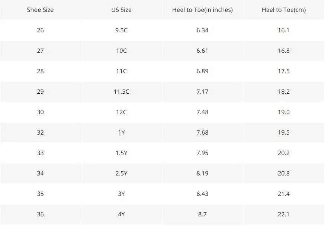The height and width of the screenshot is (226, 325).
Task: Click shoe size 26 cell
Action: coord(41,30)
